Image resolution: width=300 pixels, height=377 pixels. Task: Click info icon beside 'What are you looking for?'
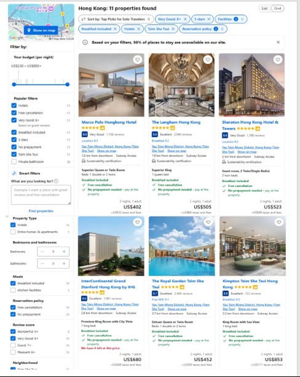tap(57, 181)
